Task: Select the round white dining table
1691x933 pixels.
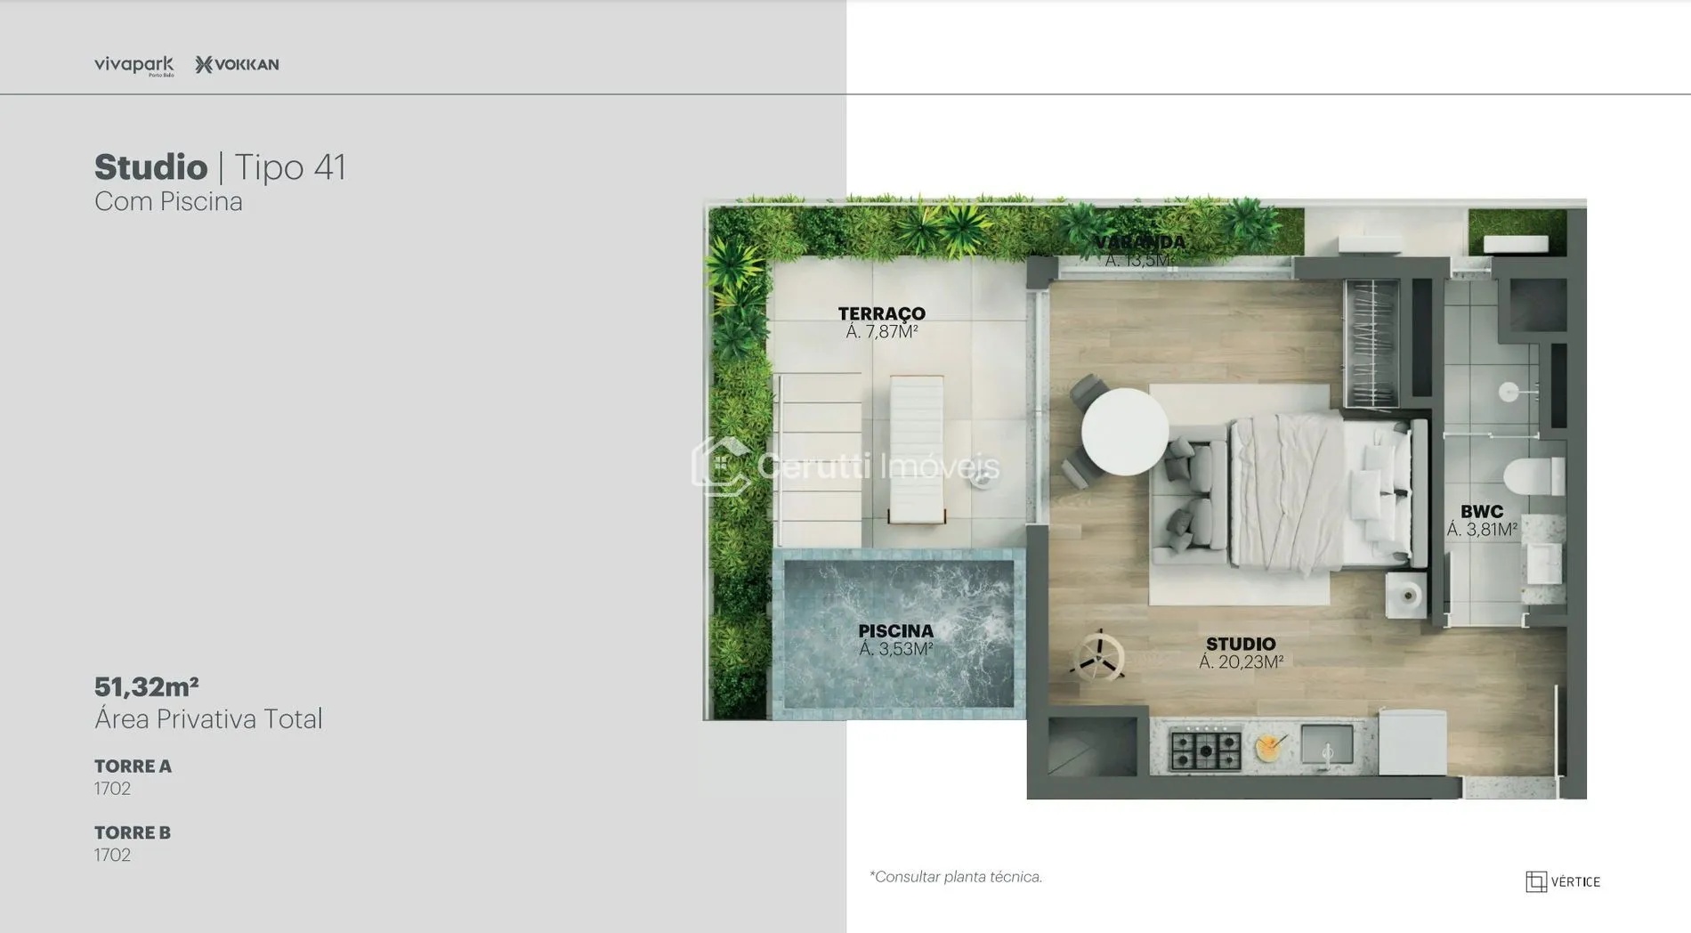Action: pyautogui.click(x=1124, y=432)
